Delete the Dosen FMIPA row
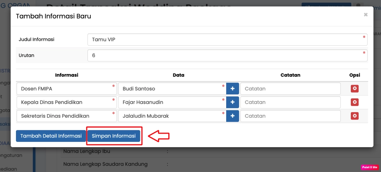 [355, 89]
